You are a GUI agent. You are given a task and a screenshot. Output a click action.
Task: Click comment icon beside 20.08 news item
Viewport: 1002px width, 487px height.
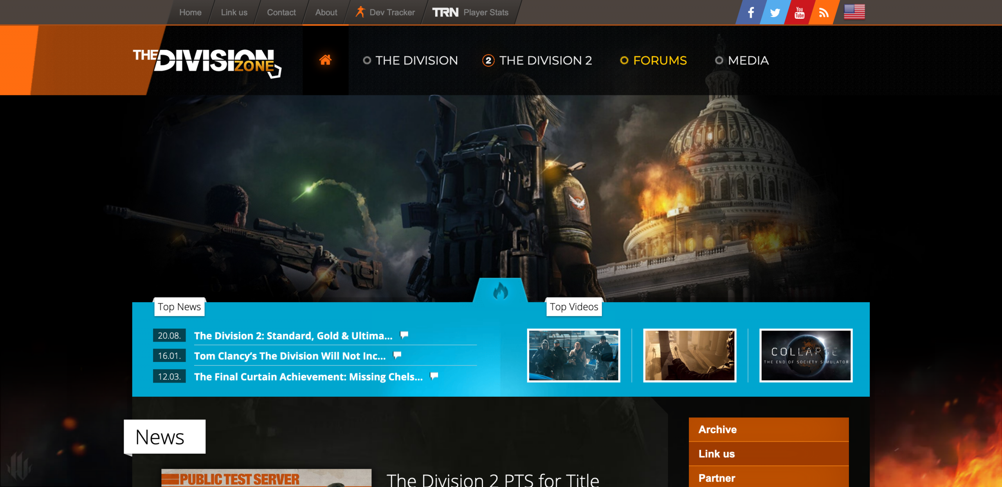click(404, 335)
